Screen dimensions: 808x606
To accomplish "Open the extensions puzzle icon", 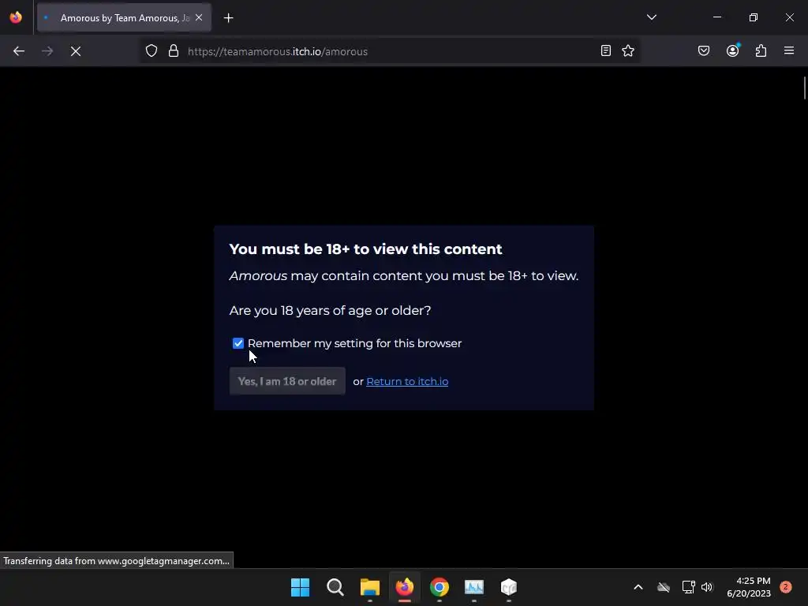I will click(x=761, y=50).
